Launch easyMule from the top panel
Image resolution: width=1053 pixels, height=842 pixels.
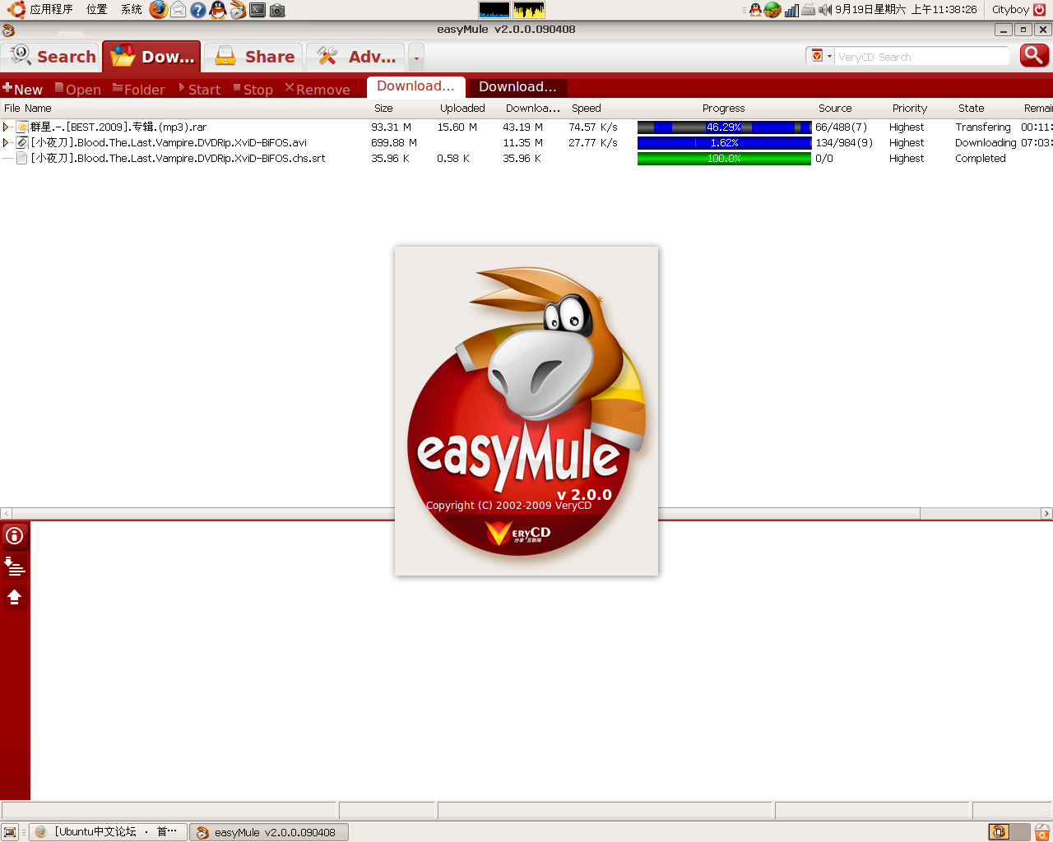(x=238, y=10)
